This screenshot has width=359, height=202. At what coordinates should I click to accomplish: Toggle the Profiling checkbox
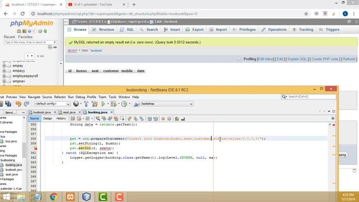240,59
